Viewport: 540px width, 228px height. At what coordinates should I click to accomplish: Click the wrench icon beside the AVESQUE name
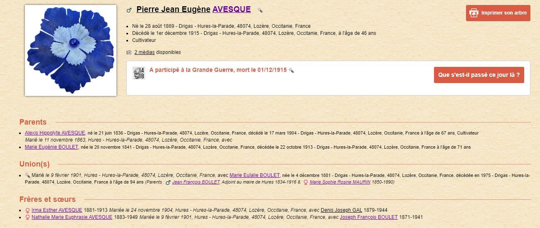pyautogui.click(x=260, y=10)
